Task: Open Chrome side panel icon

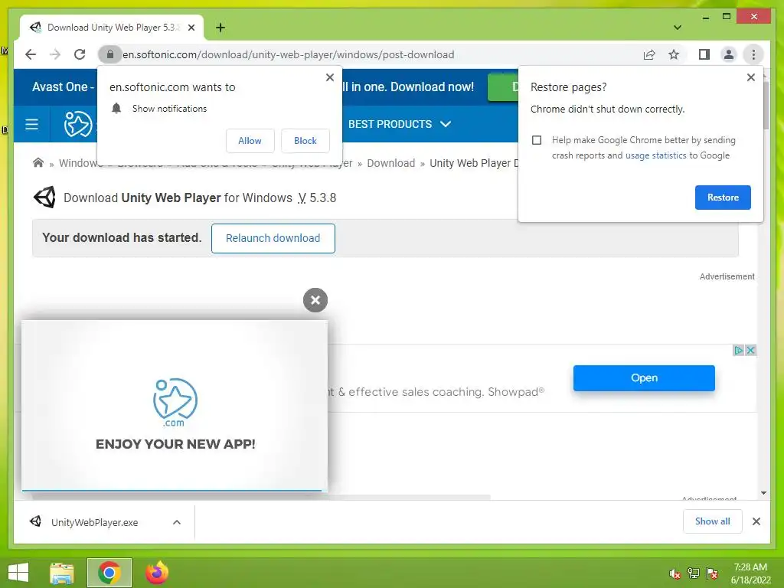Action: coord(704,54)
